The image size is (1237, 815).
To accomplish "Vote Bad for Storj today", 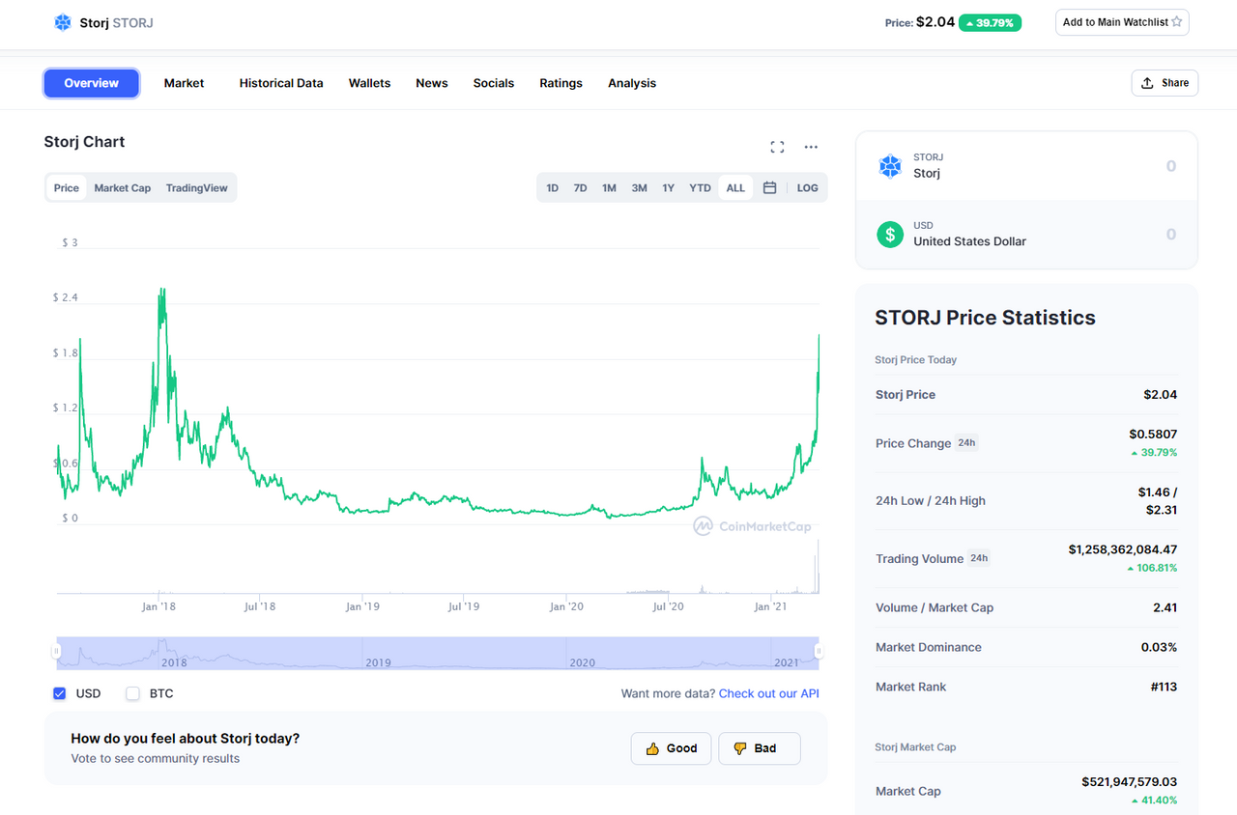I will tap(760, 748).
